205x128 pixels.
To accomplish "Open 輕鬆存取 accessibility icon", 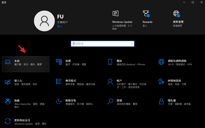I will (59, 101).
